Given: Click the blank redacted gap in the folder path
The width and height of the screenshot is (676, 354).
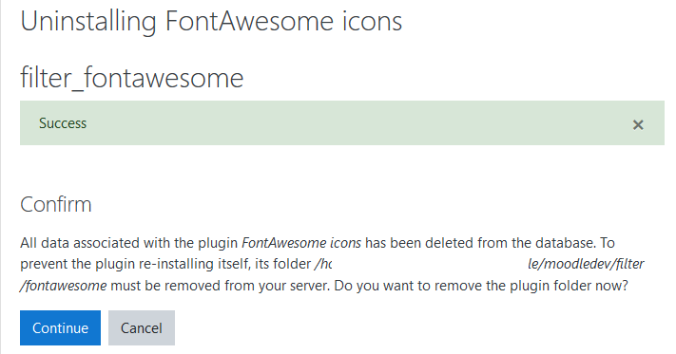Looking at the screenshot, I should (430, 264).
